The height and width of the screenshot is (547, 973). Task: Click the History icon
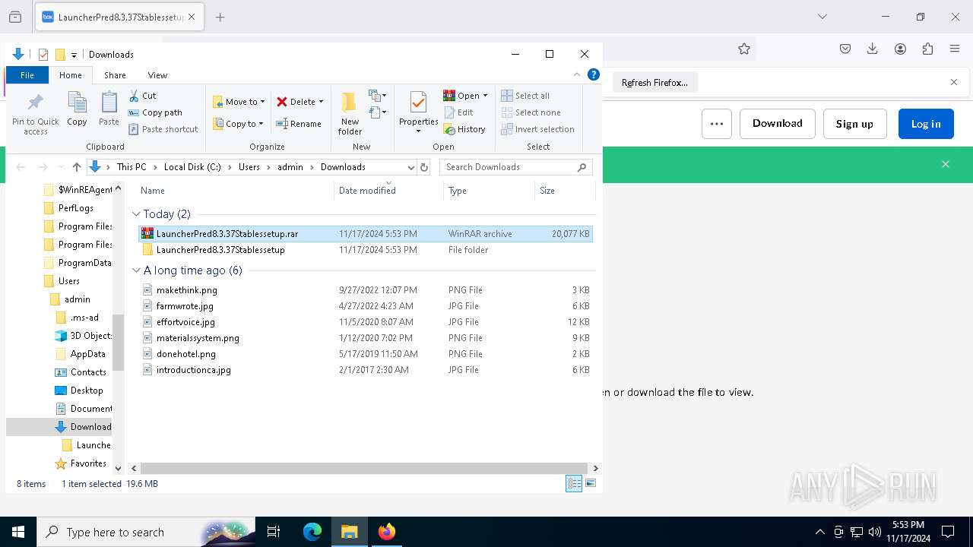449,129
